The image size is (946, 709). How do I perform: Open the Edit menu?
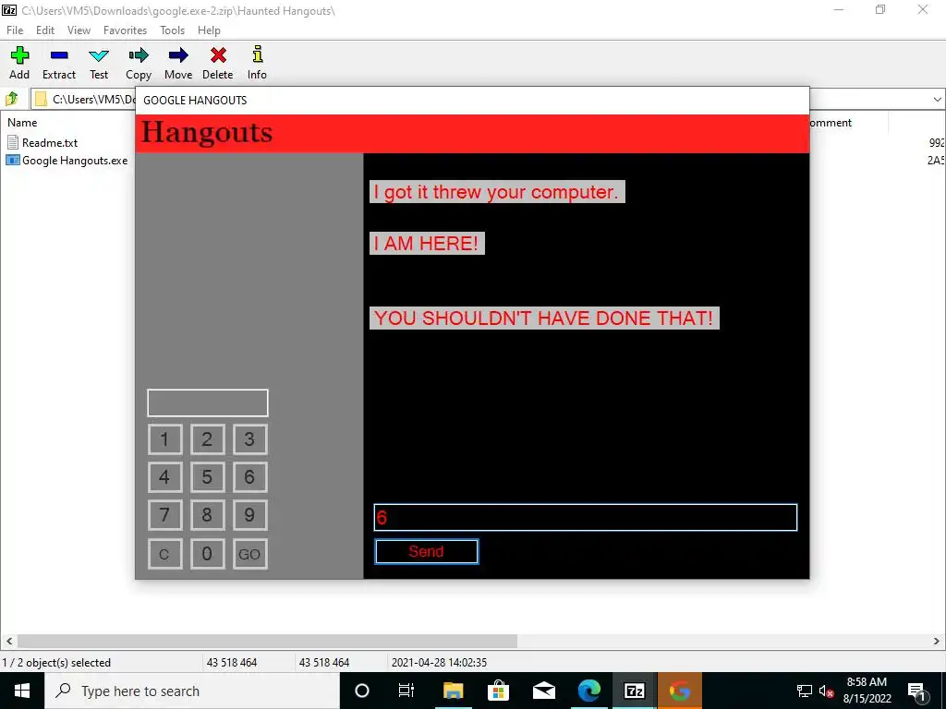point(45,30)
